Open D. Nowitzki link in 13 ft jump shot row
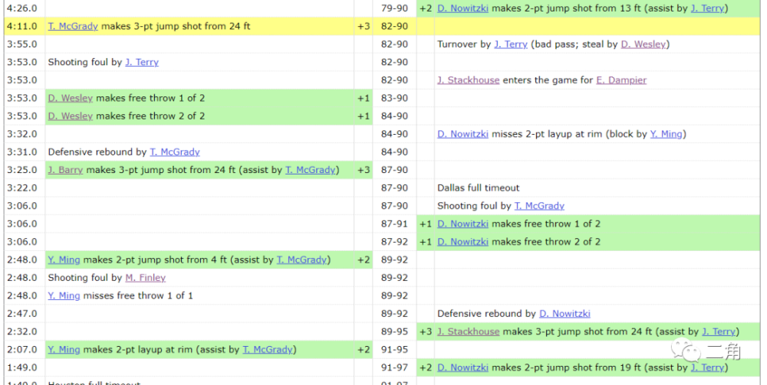767x385 pixels. (463, 8)
